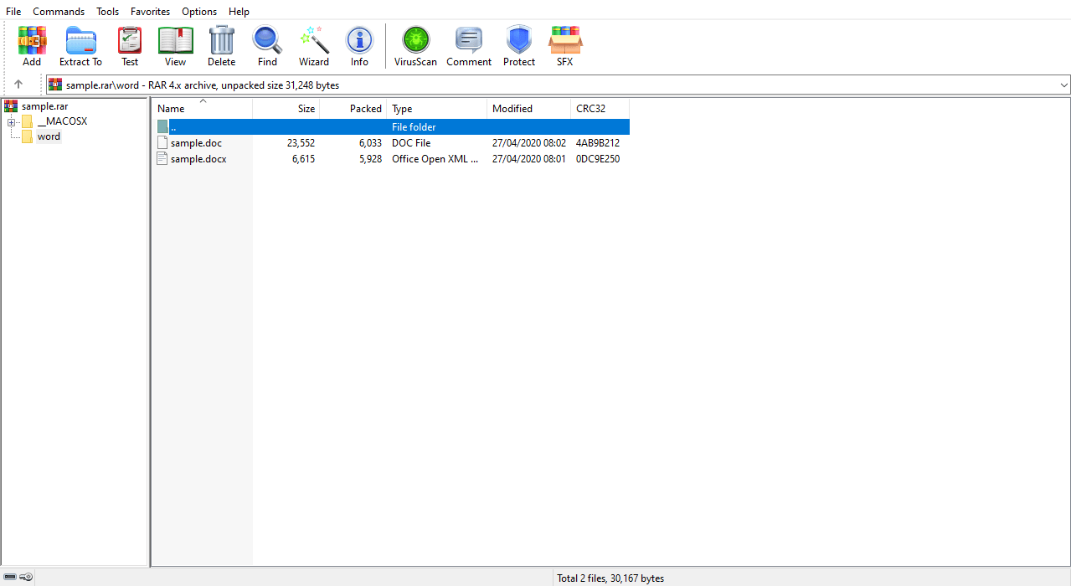Select the '..' parent folder name
Screen dimensions: 1071x586
tap(173, 127)
